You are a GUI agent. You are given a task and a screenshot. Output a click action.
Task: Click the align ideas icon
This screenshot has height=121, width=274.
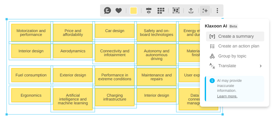149,11
